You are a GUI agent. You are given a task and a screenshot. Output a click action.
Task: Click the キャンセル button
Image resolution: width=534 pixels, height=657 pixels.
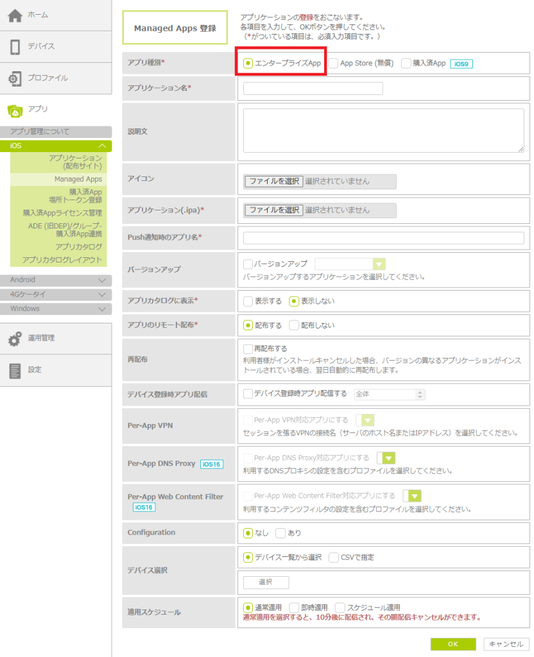pos(506,644)
